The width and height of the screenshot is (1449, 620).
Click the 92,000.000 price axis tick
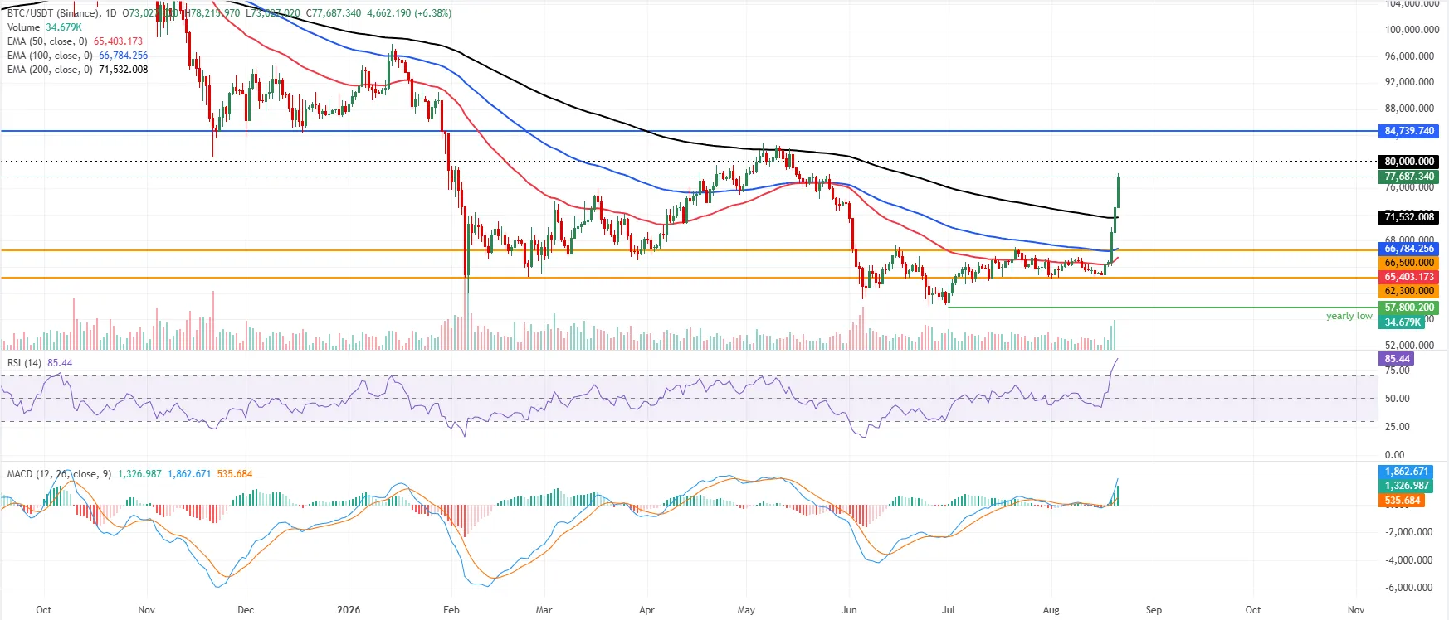[1409, 82]
